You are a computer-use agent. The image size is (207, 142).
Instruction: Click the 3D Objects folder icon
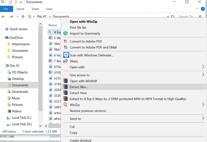click(x=9, y=72)
